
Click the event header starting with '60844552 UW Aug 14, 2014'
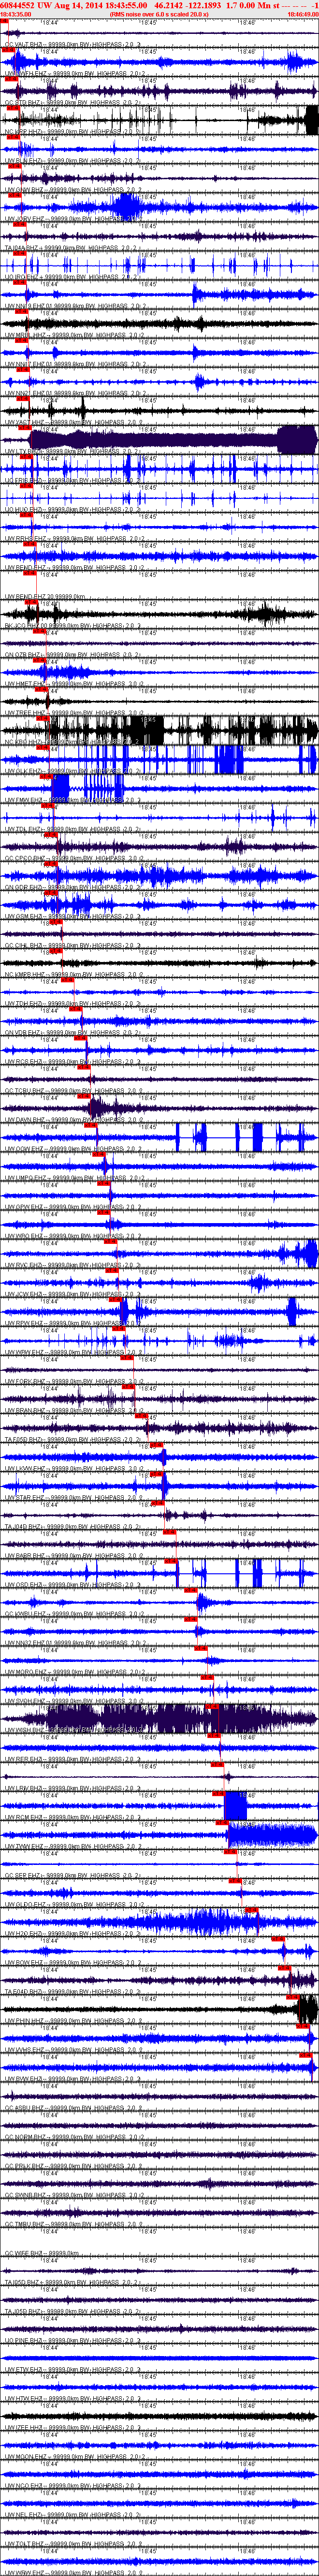(x=159, y=5)
